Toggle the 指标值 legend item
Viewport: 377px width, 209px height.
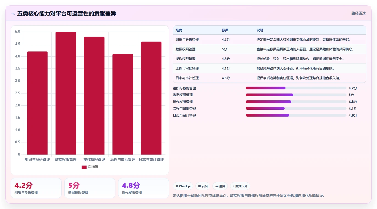click(x=90, y=167)
